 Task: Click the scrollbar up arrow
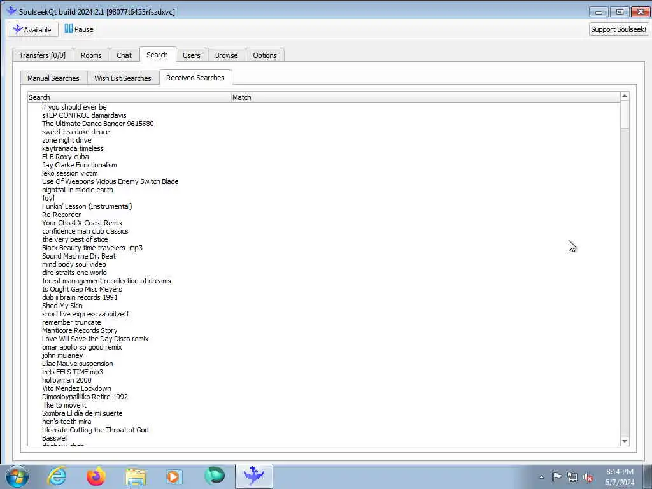click(x=624, y=96)
